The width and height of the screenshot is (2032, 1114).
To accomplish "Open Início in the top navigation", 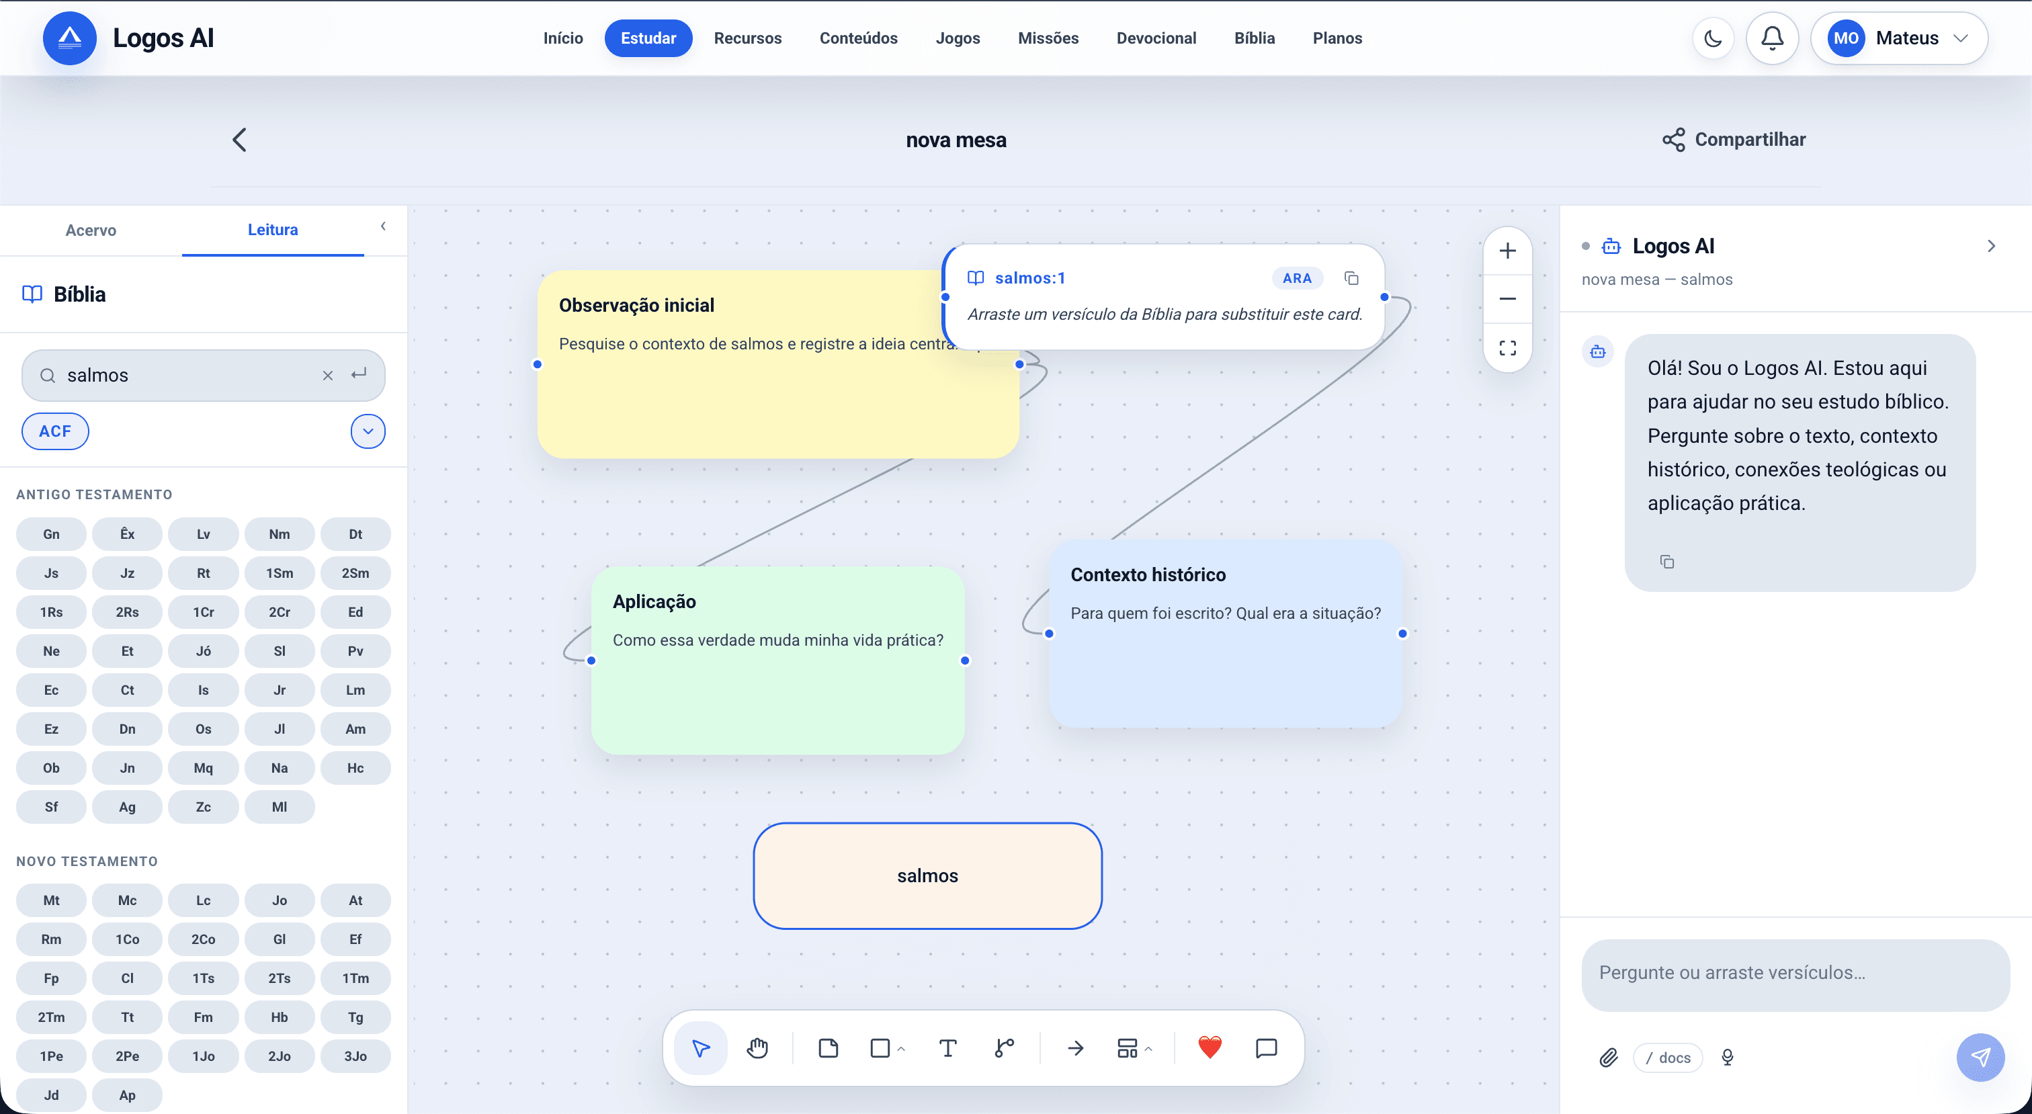I will point(563,38).
